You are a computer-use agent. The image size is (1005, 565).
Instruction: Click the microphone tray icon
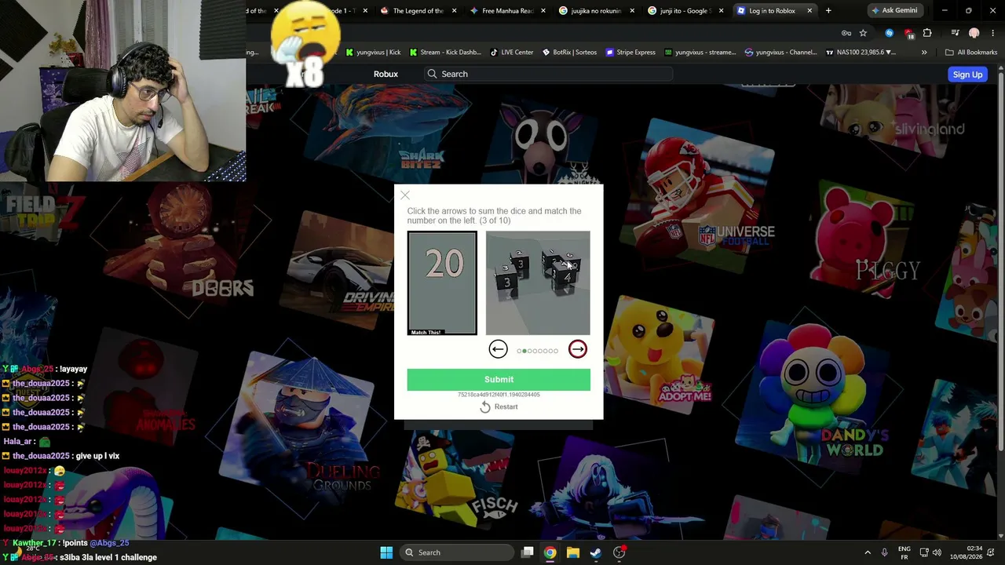pos(884,552)
